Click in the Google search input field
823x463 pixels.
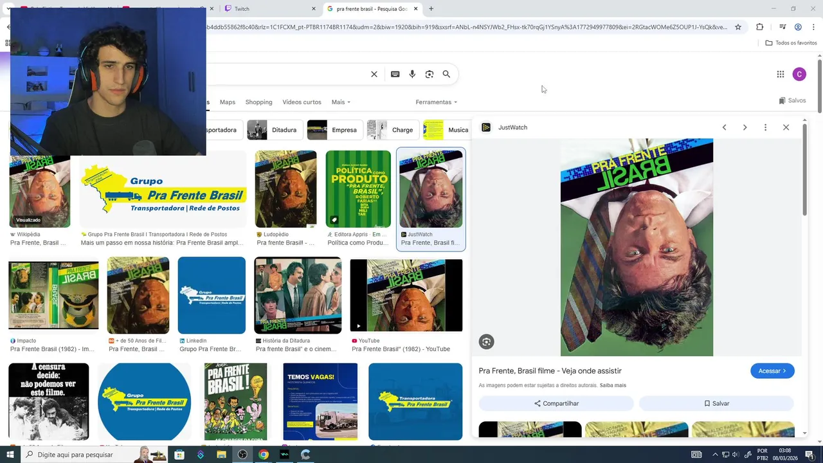pos(286,74)
